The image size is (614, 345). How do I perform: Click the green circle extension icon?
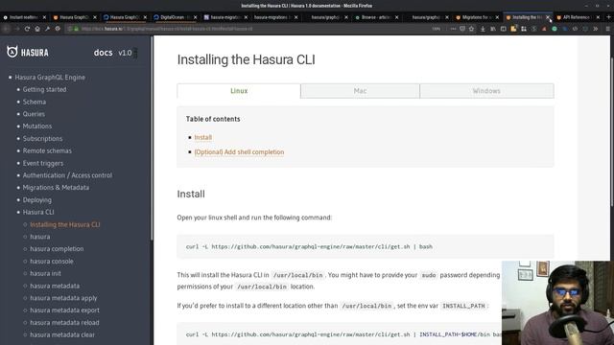coord(555,29)
